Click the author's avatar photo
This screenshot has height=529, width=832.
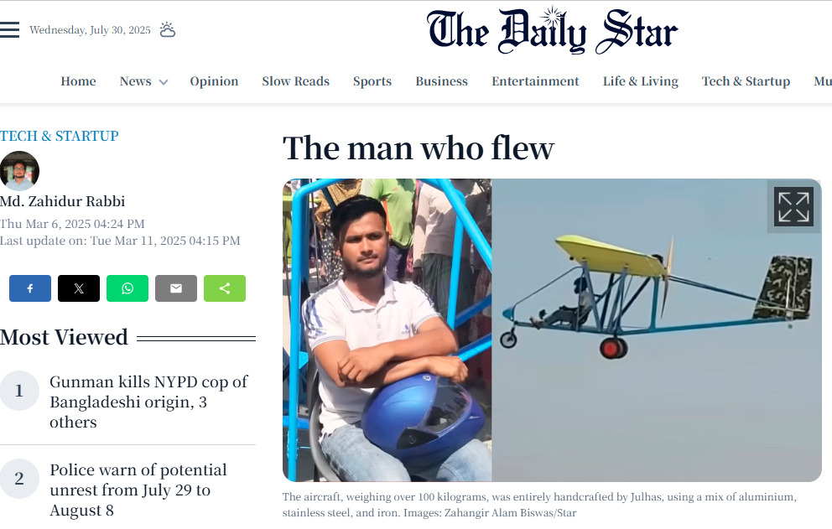click(x=19, y=171)
